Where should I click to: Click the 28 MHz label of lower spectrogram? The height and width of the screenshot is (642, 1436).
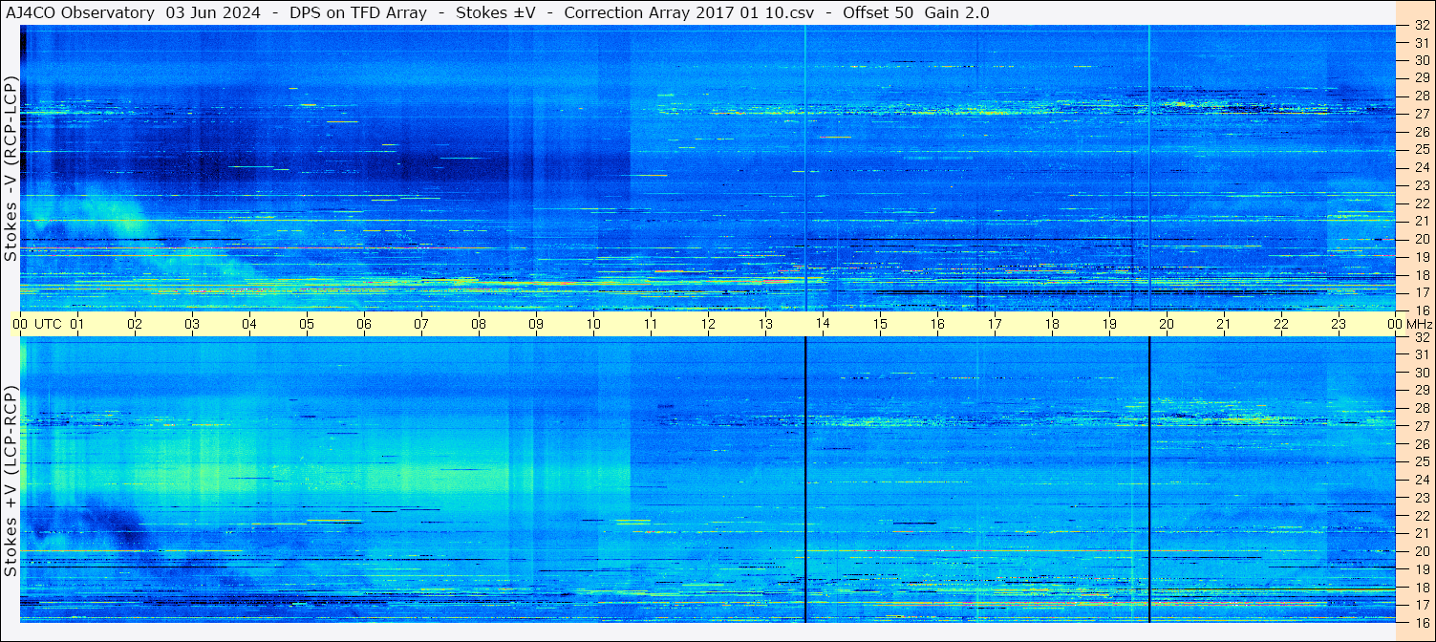tap(1421, 408)
